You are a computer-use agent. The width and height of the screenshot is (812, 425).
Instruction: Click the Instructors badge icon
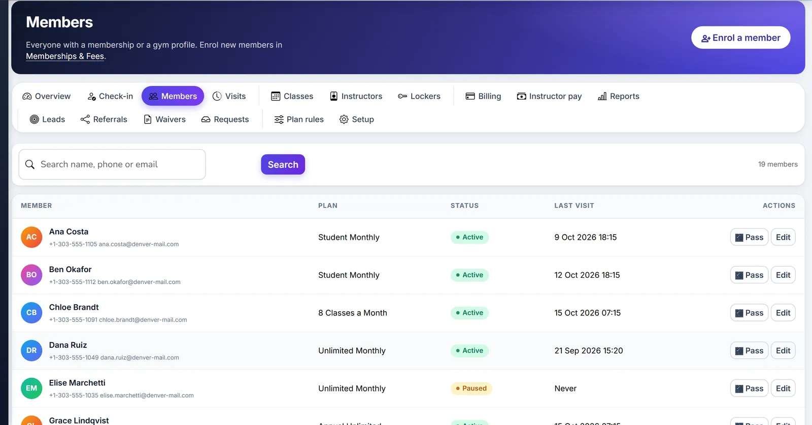pyautogui.click(x=334, y=96)
